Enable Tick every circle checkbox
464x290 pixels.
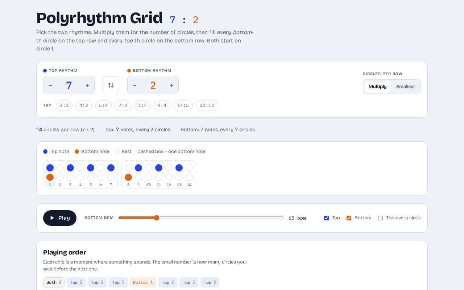[380, 218]
